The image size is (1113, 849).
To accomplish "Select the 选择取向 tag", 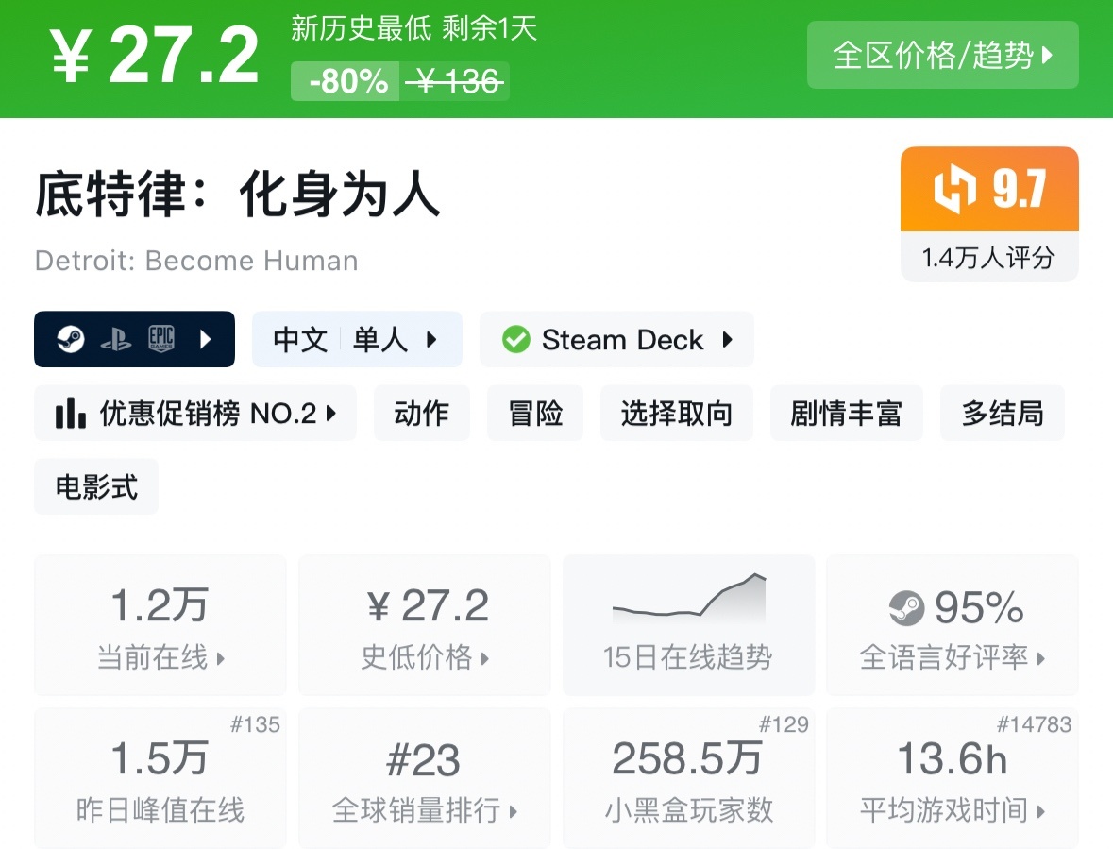I will (x=676, y=413).
